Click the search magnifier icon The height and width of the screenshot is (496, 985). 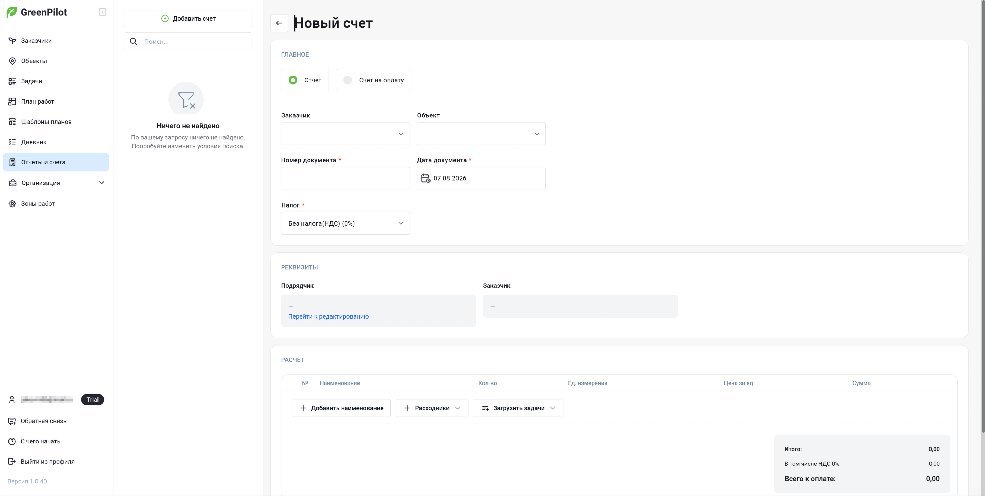(x=133, y=42)
